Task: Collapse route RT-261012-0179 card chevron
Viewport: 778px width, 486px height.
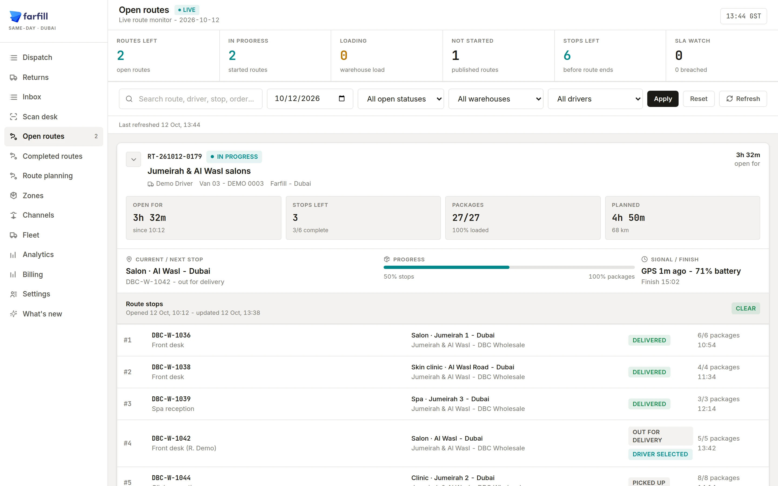Action: (x=133, y=159)
